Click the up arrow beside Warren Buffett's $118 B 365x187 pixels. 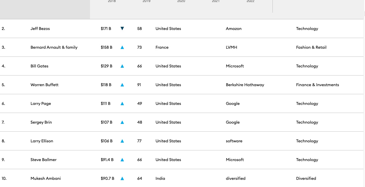click(x=122, y=85)
